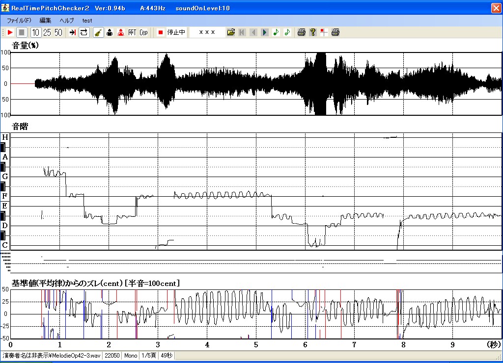Click the 1/5頁 page indicator
This screenshot has height=363, width=503.
coord(149,356)
